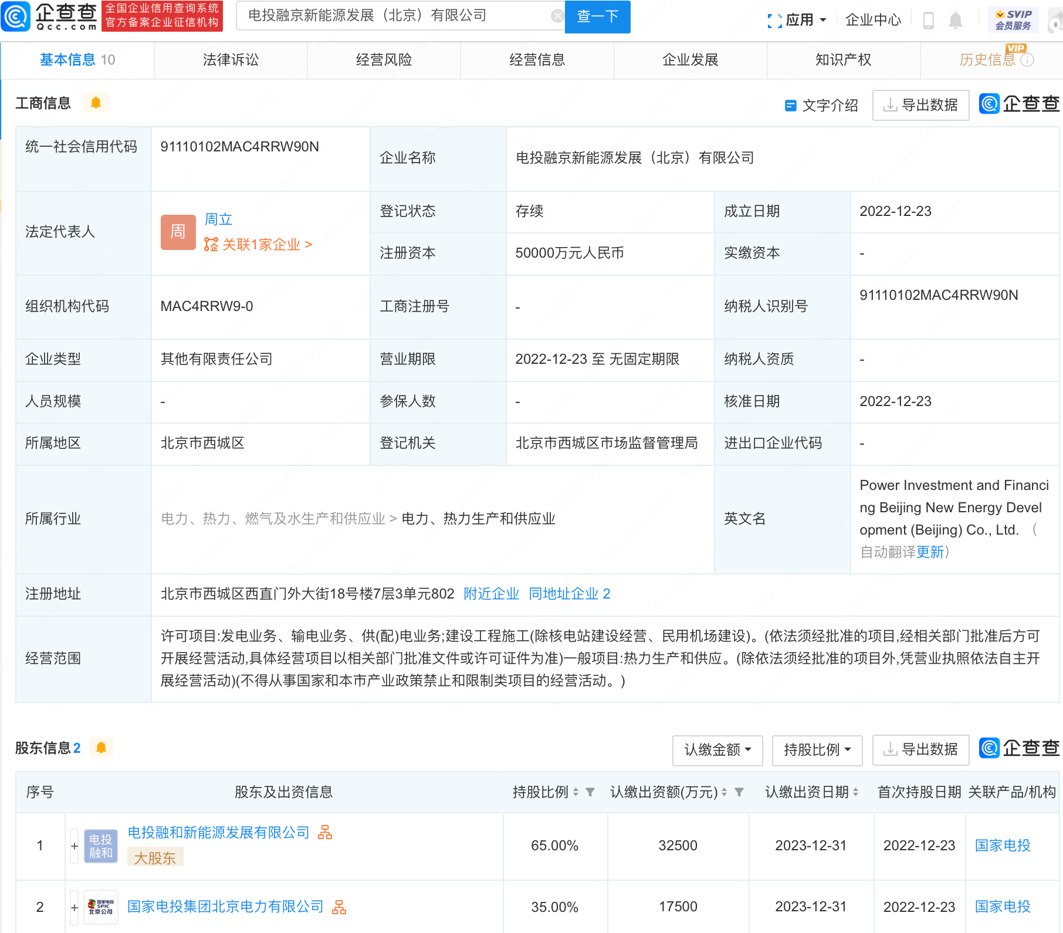
Task: Open the 认缴金额 dropdown filter
Action: point(717,750)
